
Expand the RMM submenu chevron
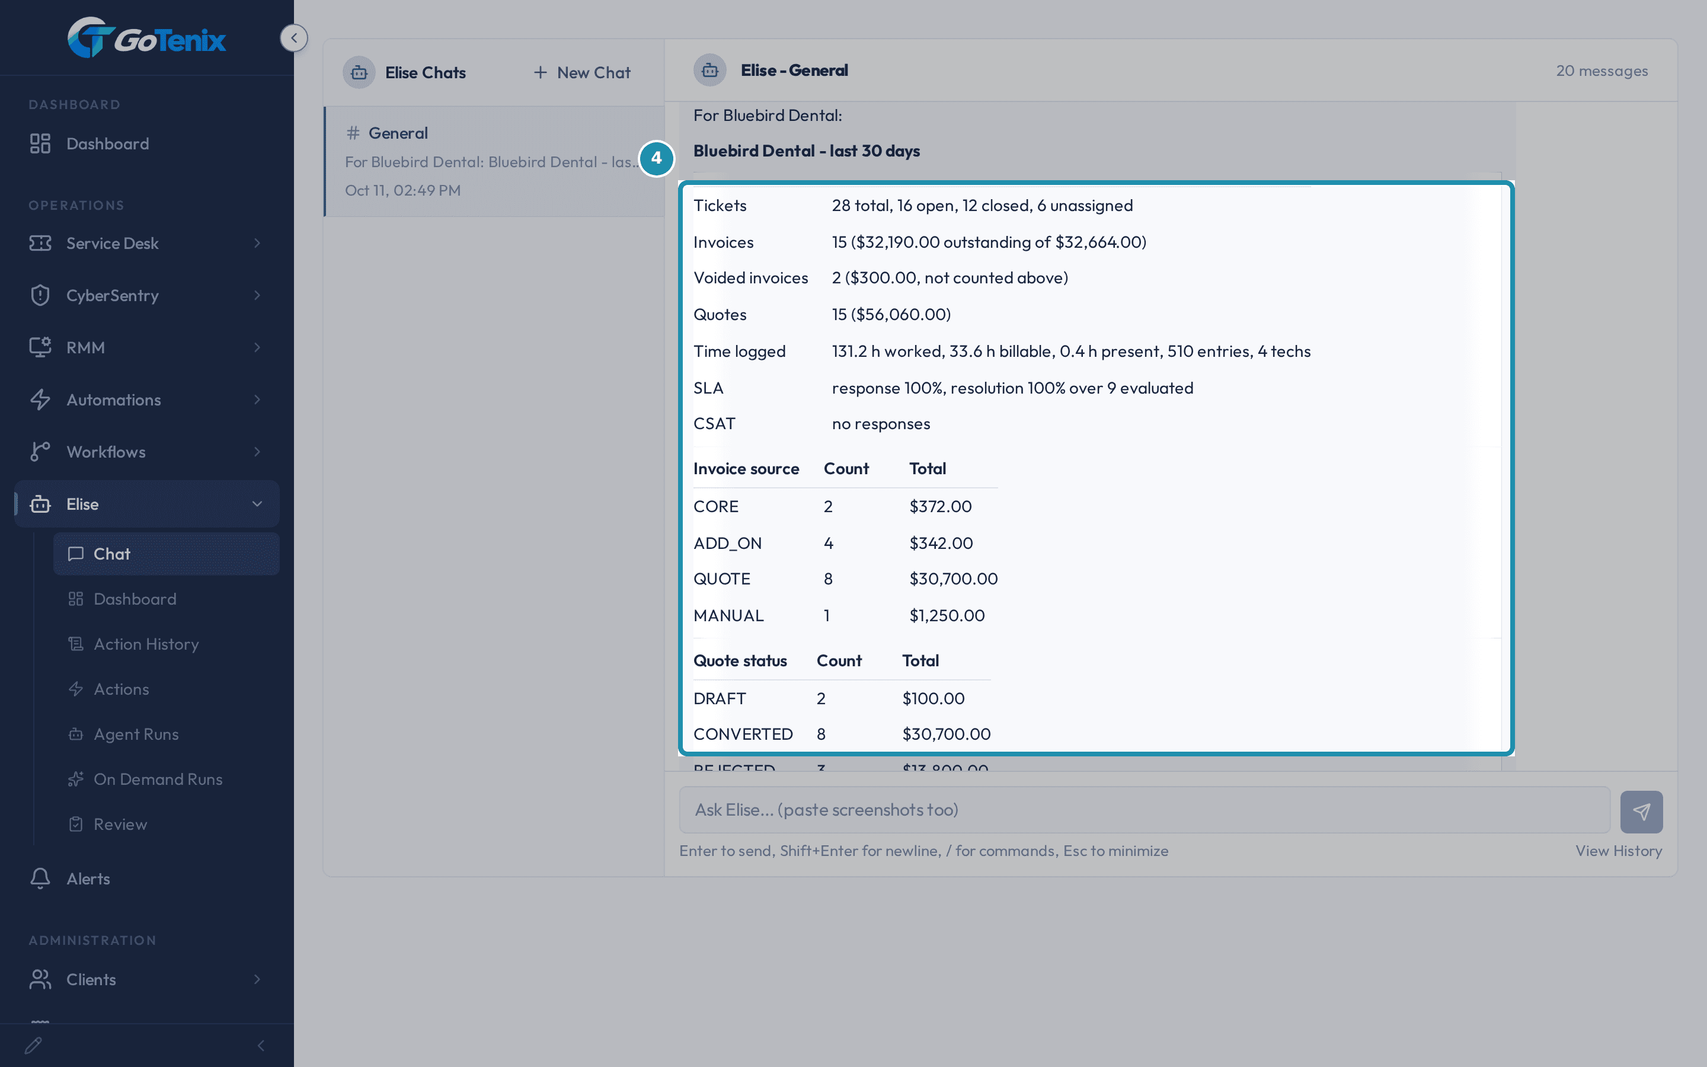(257, 347)
